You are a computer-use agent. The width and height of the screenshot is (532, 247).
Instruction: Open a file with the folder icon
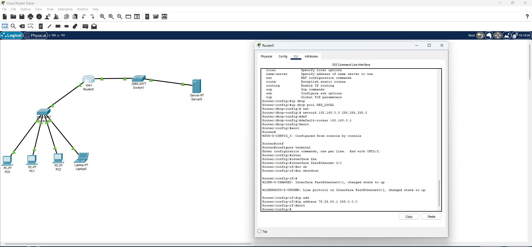13,17
